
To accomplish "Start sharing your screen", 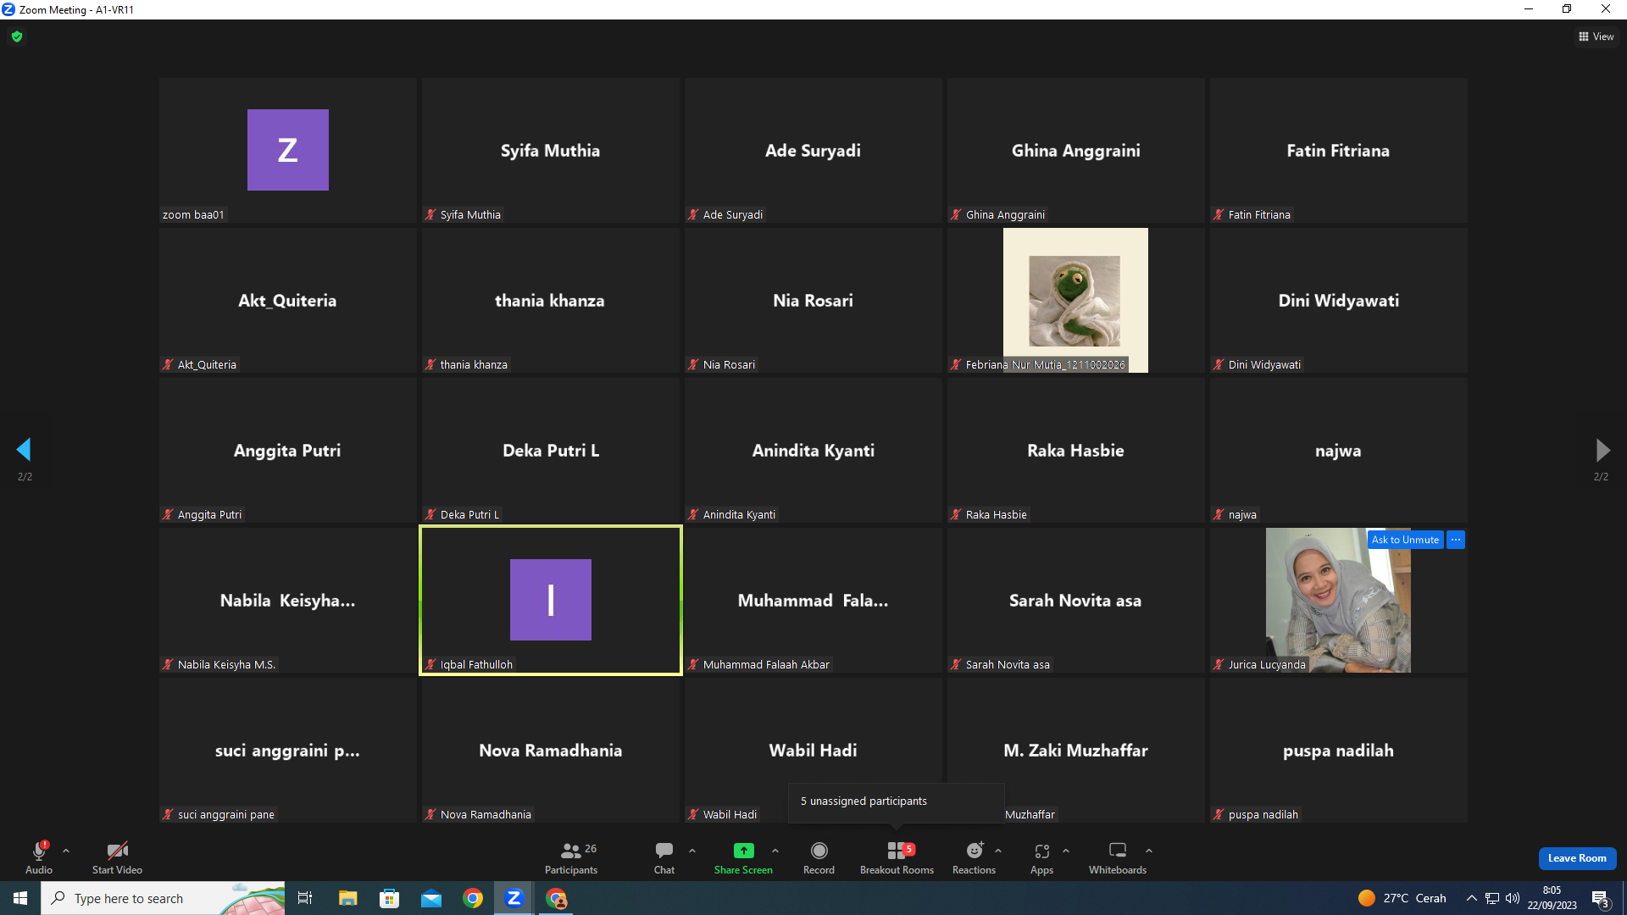I will tap(743, 857).
